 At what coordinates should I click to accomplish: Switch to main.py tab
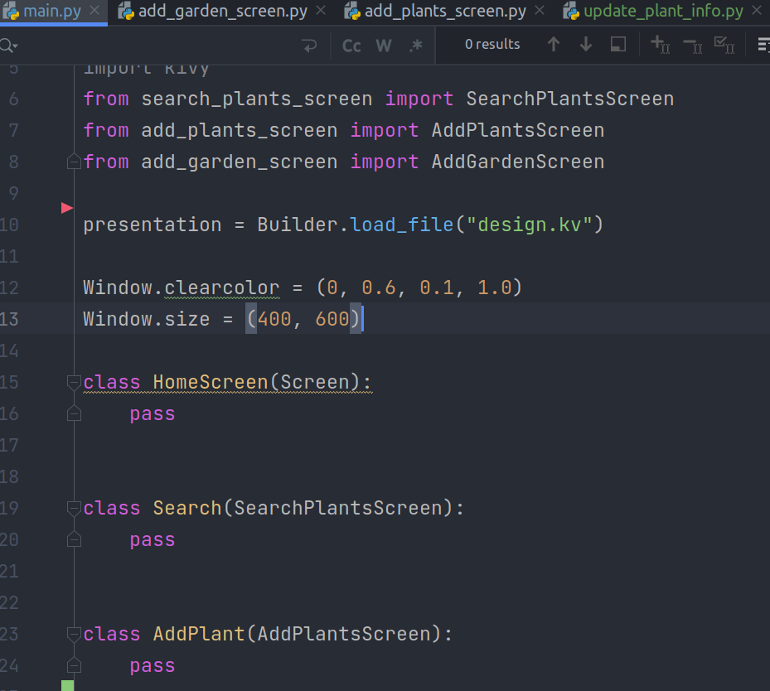[52, 11]
